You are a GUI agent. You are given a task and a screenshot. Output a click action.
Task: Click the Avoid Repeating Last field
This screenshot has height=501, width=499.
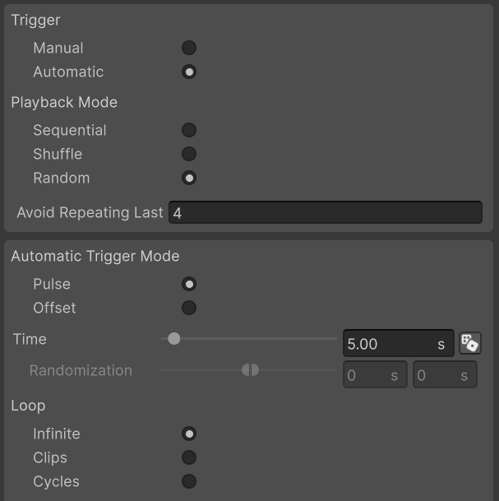point(325,212)
